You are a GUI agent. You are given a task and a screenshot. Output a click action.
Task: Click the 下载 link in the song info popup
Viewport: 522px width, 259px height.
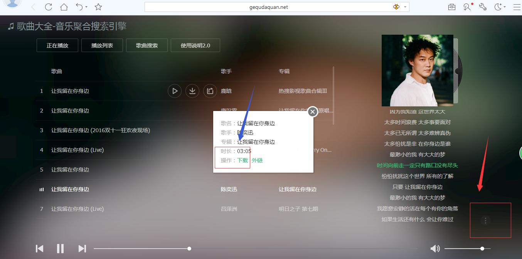click(x=242, y=160)
